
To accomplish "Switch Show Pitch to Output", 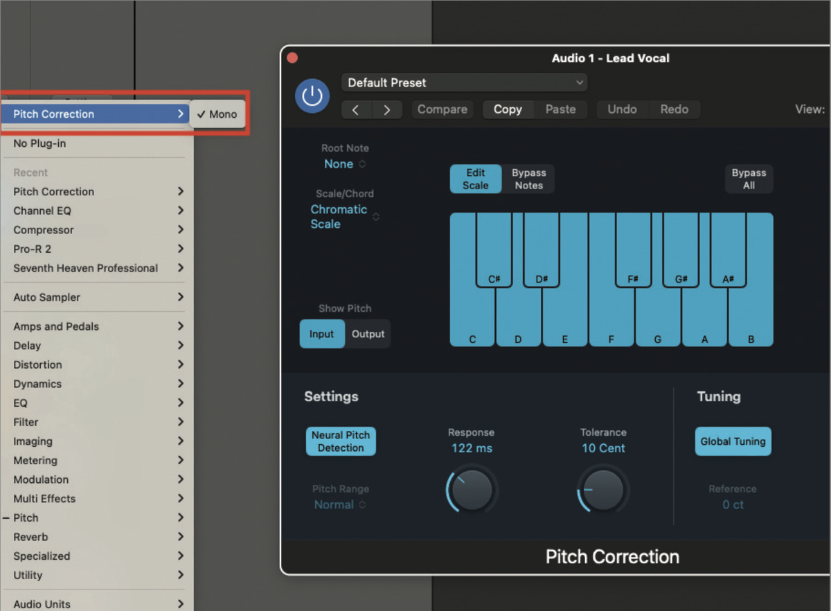I will [x=368, y=333].
